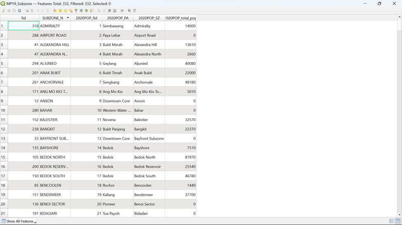Click the vertical scrollbar of the table
This screenshot has width=402, height=225.
coord(400,115)
